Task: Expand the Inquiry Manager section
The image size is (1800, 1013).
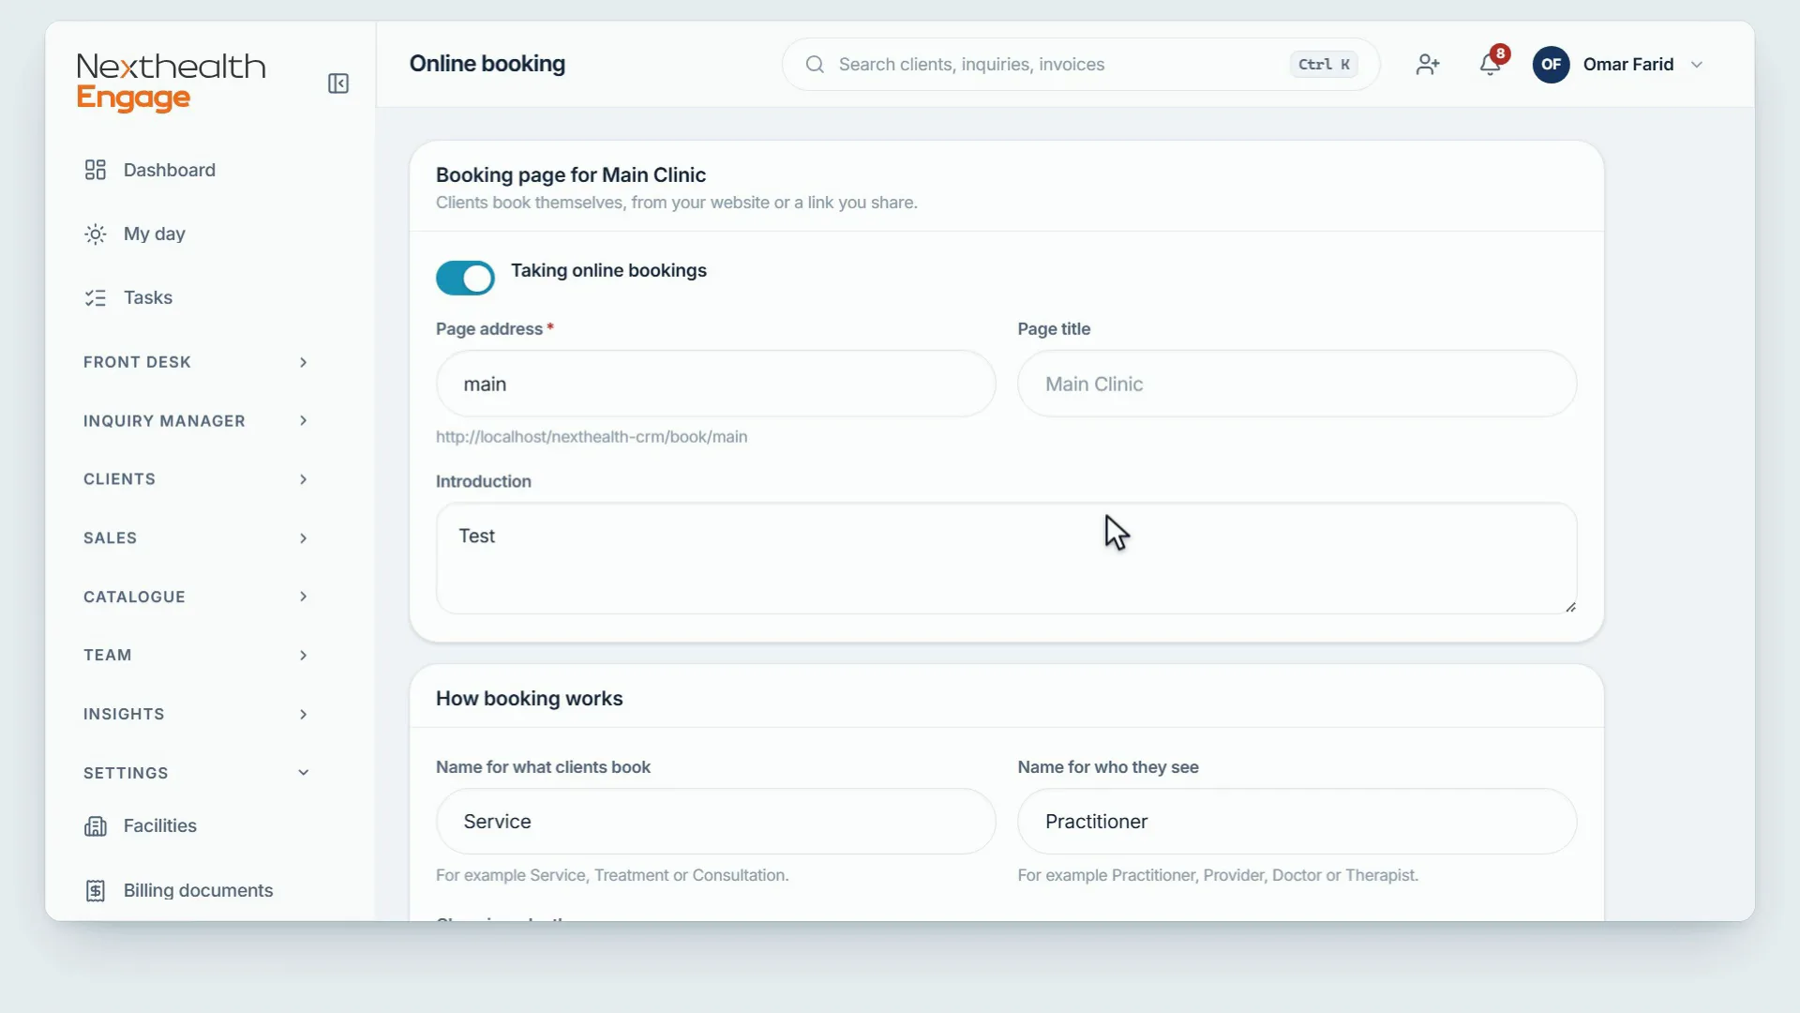Action: [x=196, y=421]
